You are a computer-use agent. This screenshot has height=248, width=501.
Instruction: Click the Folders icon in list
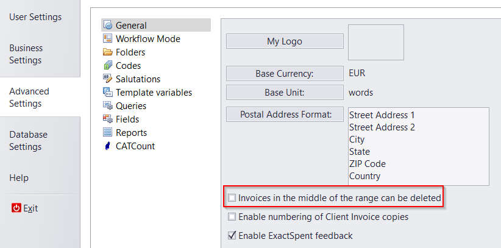coord(108,52)
